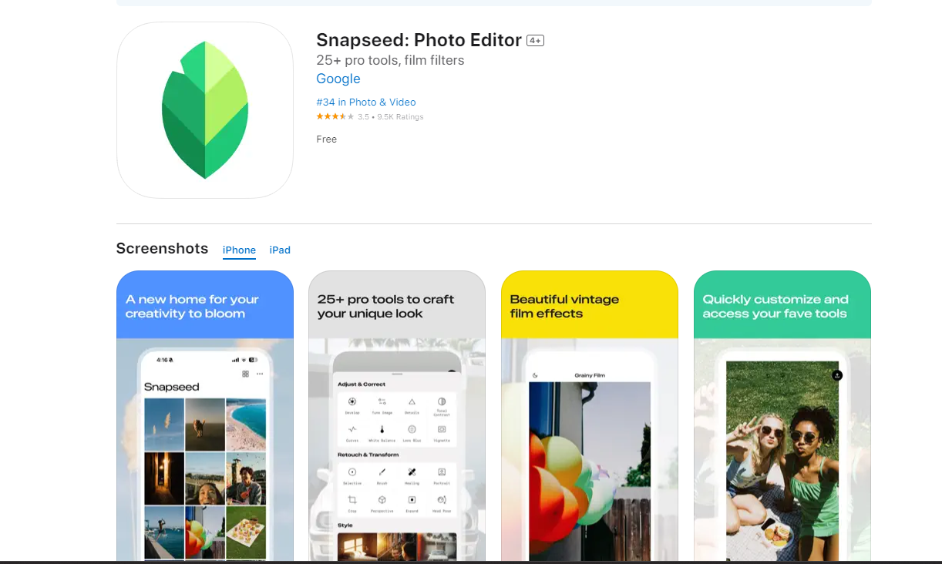
Task: Click the Healing bandage tool icon
Action: pos(412,472)
